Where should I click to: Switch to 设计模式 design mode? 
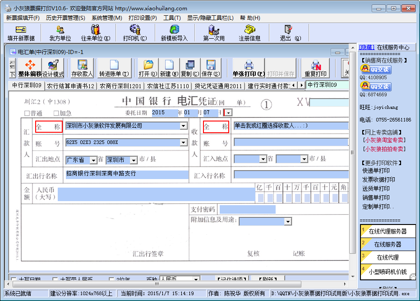tap(53, 68)
